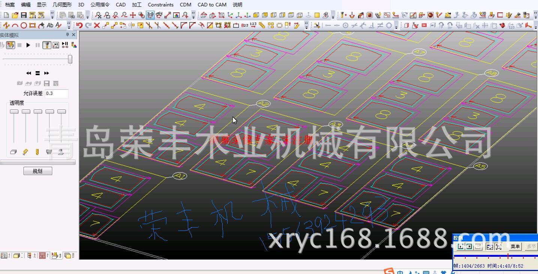Screen dimensions: 538x274
Task: Click the open folder icon in the toolbar
Action: point(15,15)
